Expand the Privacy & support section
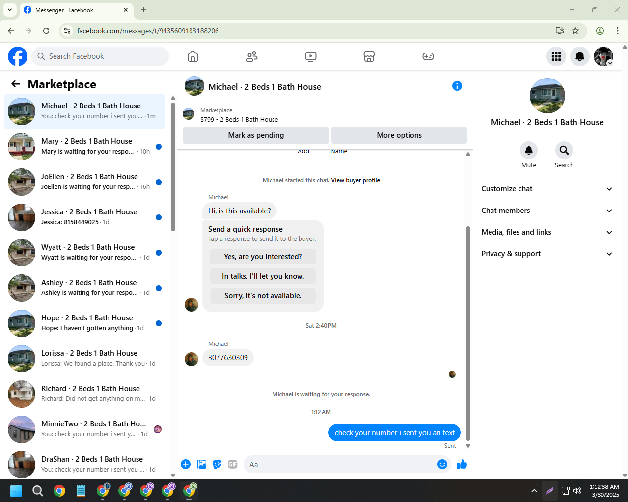This screenshot has height=502, width=628. pyautogui.click(x=547, y=254)
